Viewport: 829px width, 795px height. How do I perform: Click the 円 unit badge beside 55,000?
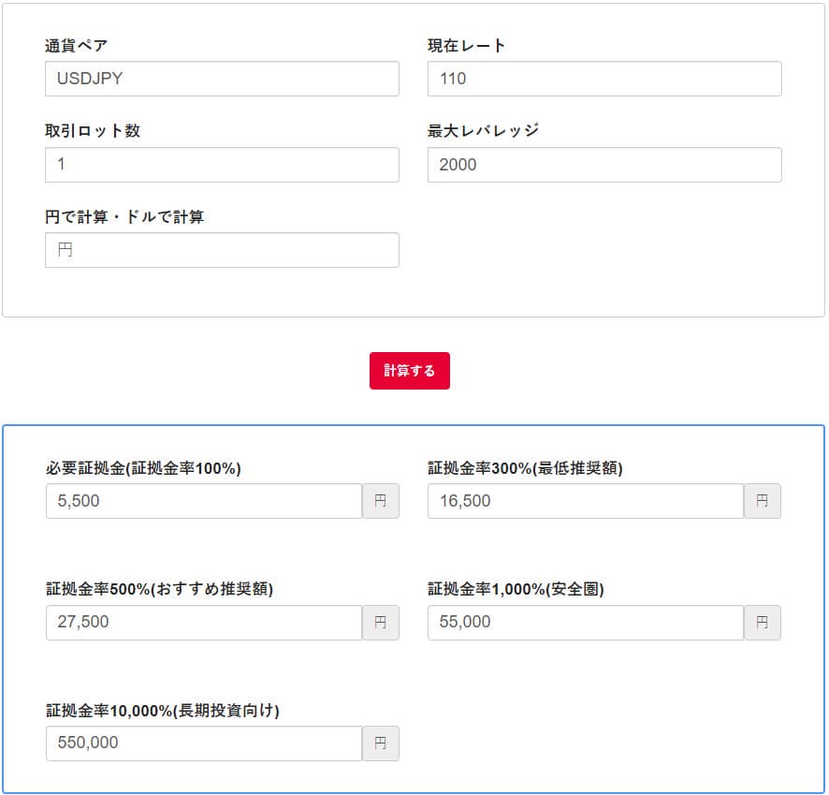(763, 623)
